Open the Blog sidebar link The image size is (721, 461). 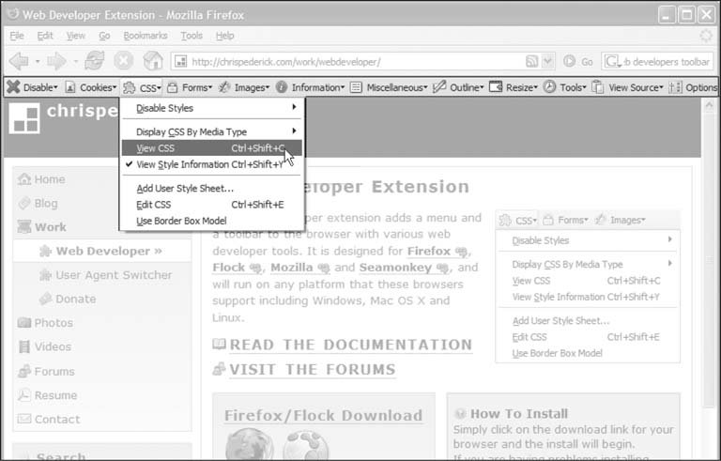[46, 204]
